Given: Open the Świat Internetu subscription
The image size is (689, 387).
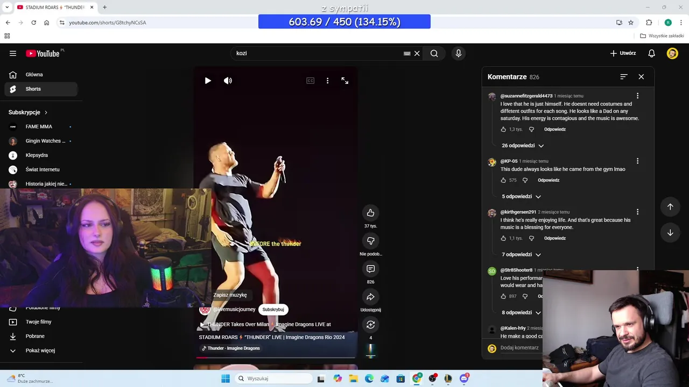Looking at the screenshot, I should pyautogui.click(x=41, y=170).
